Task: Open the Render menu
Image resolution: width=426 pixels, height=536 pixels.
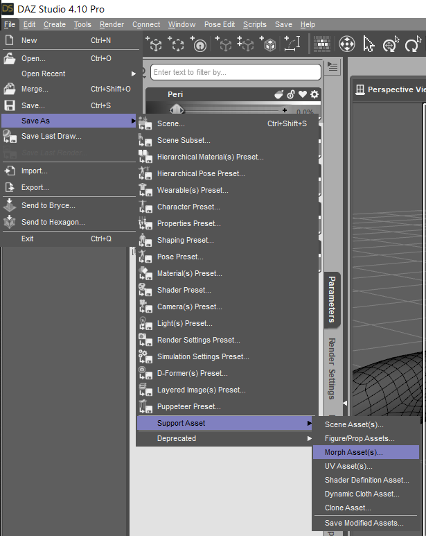Action: pyautogui.click(x=112, y=24)
